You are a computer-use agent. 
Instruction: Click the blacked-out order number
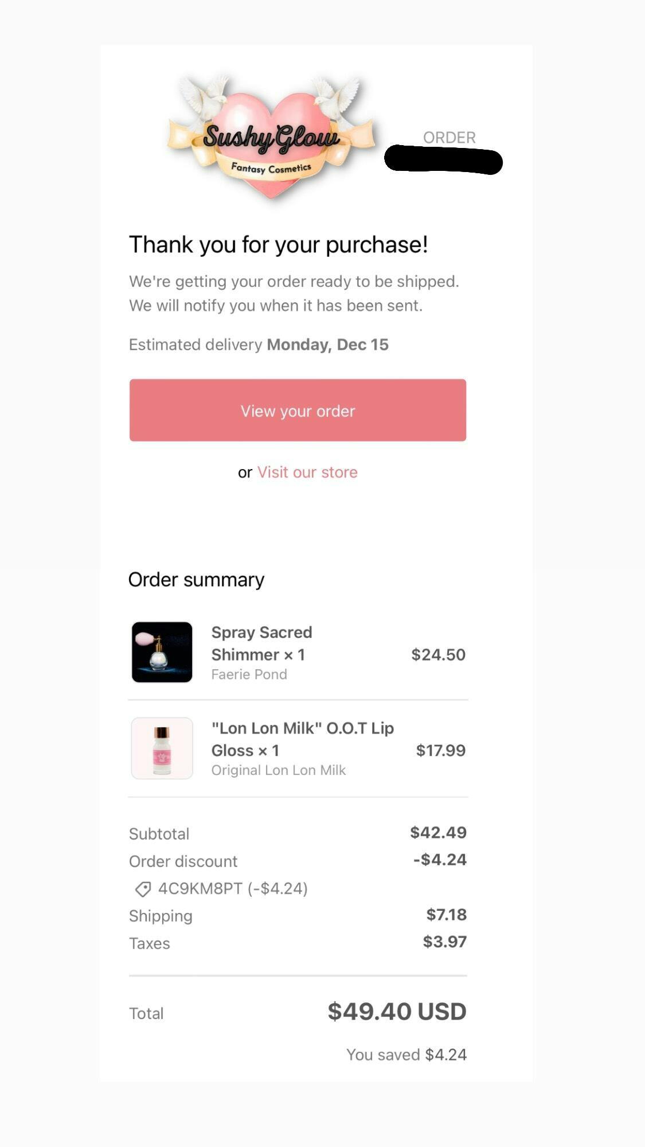point(443,160)
